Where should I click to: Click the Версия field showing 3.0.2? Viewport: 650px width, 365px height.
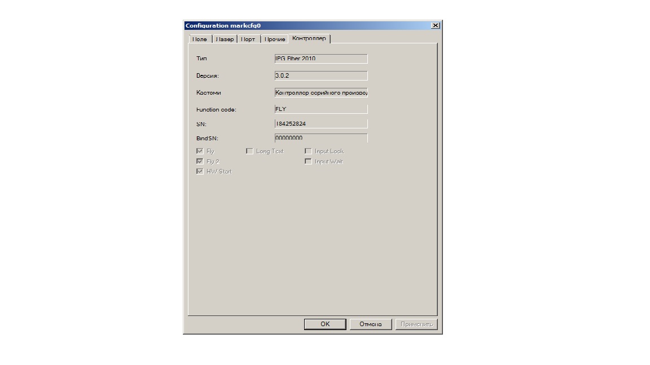[x=320, y=75]
